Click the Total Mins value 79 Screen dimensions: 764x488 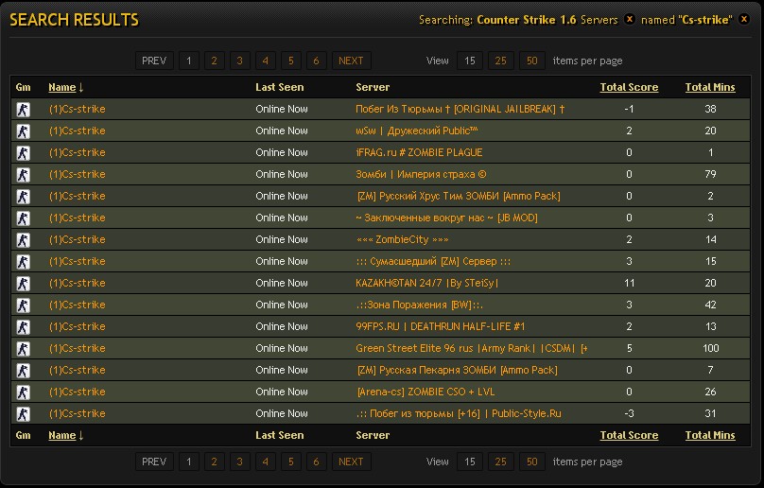710,175
